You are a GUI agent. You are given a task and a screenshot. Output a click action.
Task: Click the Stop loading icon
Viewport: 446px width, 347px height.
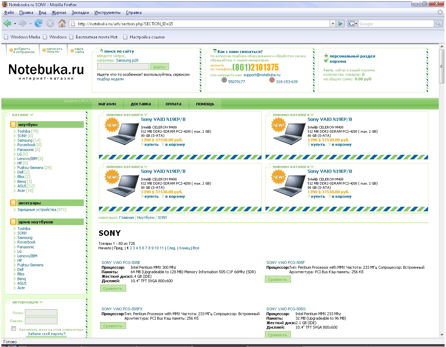pos(50,24)
